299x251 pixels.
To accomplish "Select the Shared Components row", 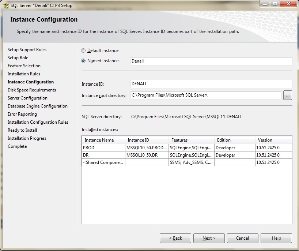I will pyautogui.click(x=103, y=162).
